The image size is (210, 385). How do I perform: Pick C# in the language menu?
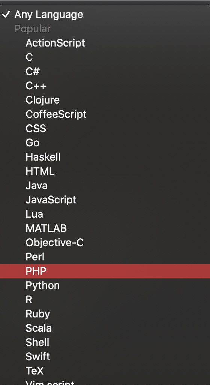click(x=105, y=71)
